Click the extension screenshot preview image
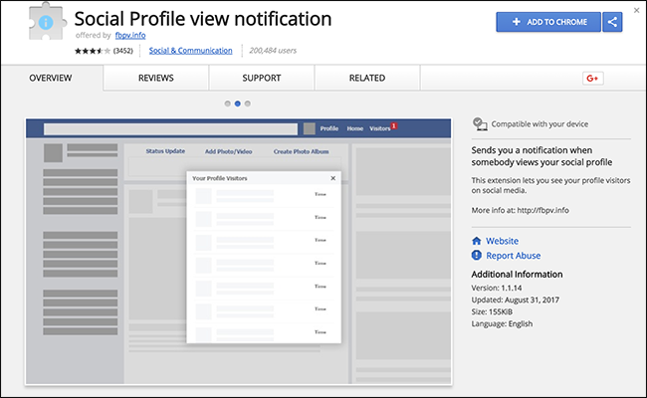This screenshot has height=398, width=647. (x=238, y=251)
